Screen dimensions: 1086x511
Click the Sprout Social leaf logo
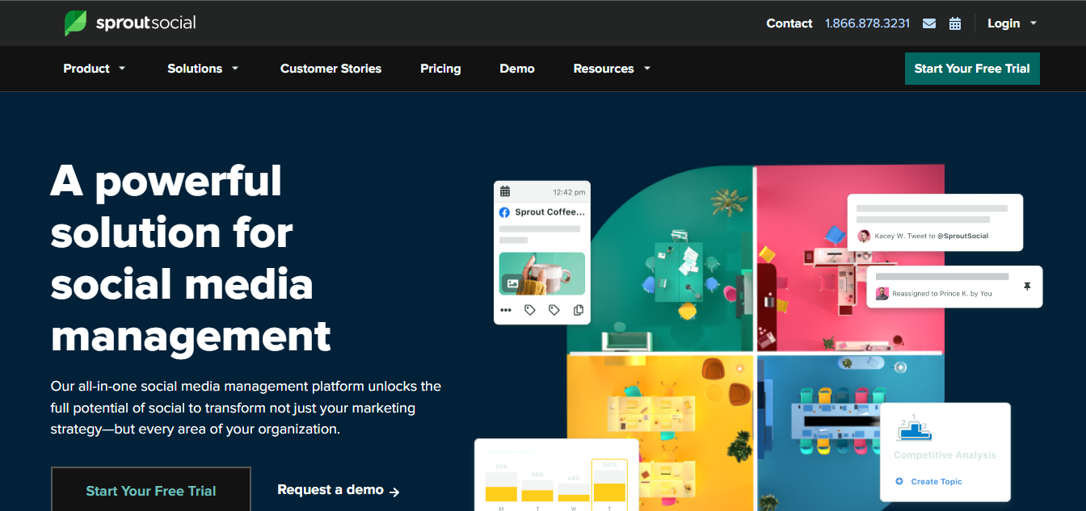75,23
